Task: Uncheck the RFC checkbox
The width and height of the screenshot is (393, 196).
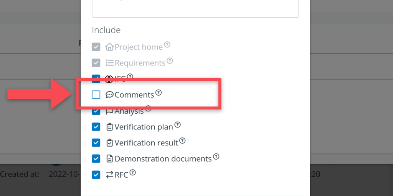Action: pyautogui.click(x=96, y=175)
